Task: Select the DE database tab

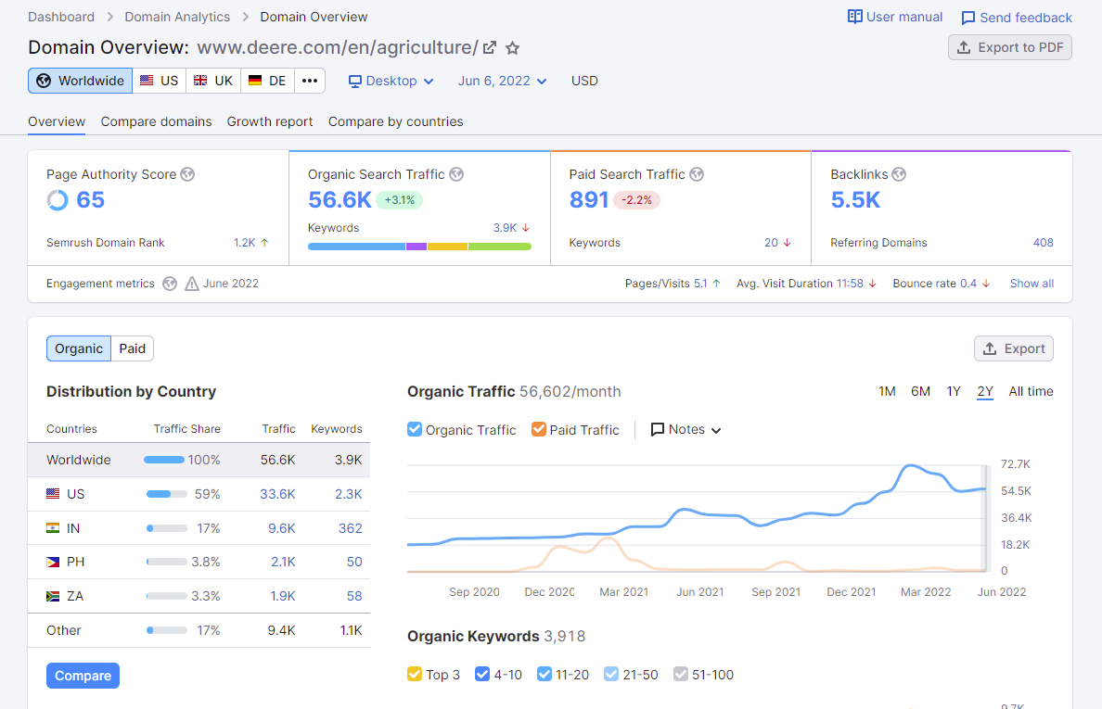Action: (x=268, y=81)
